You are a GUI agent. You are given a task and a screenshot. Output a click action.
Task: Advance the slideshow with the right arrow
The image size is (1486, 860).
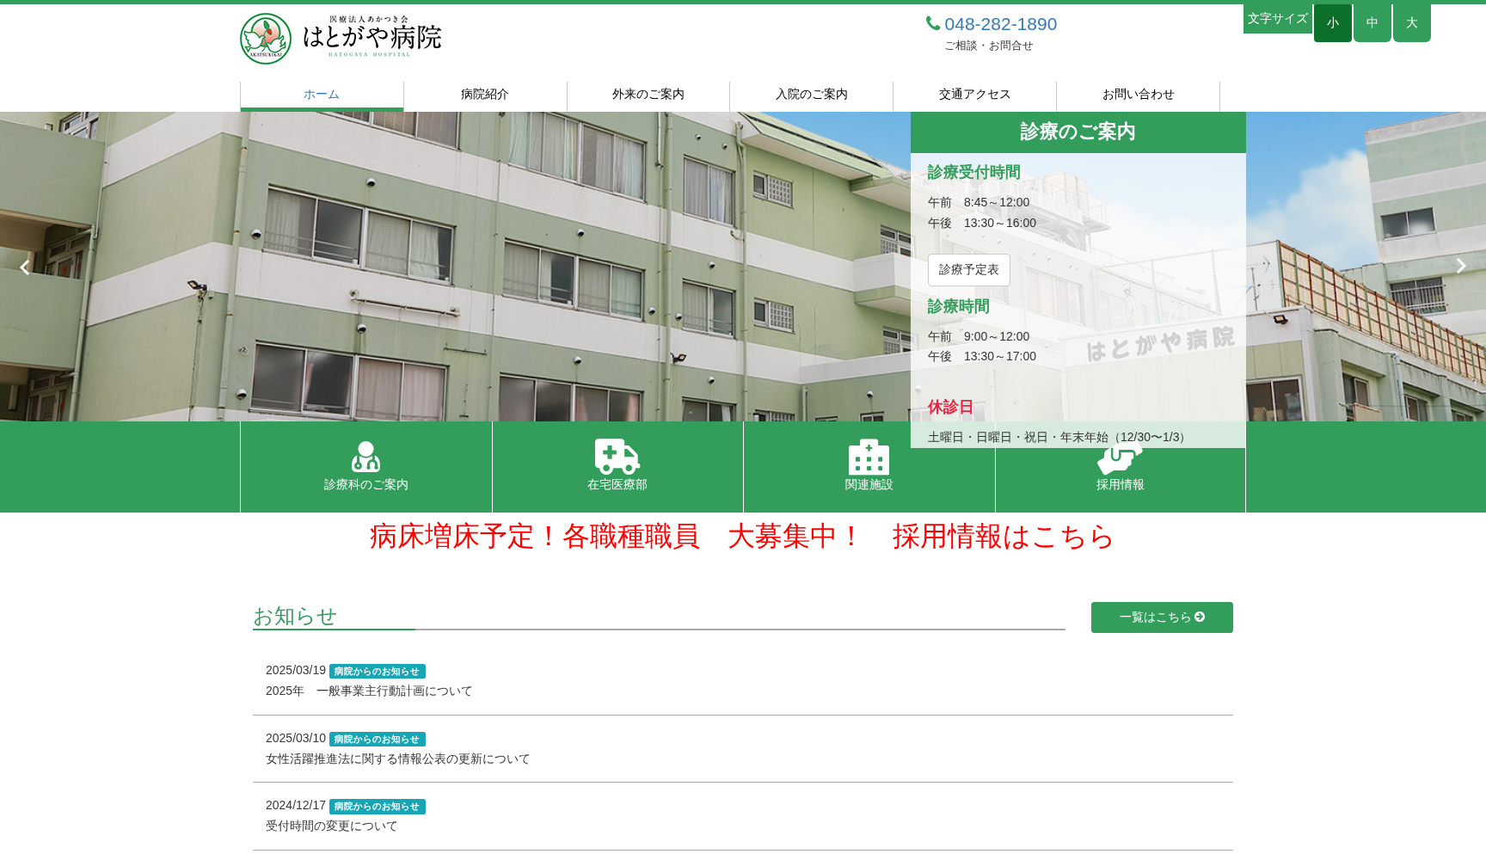pos(1461,266)
